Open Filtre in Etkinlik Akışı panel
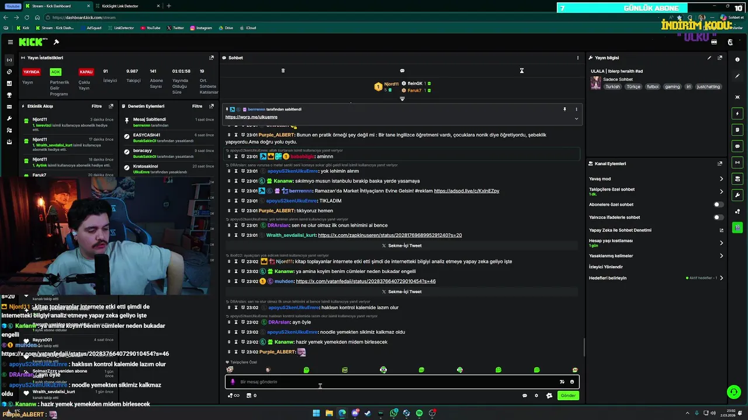 (96, 106)
